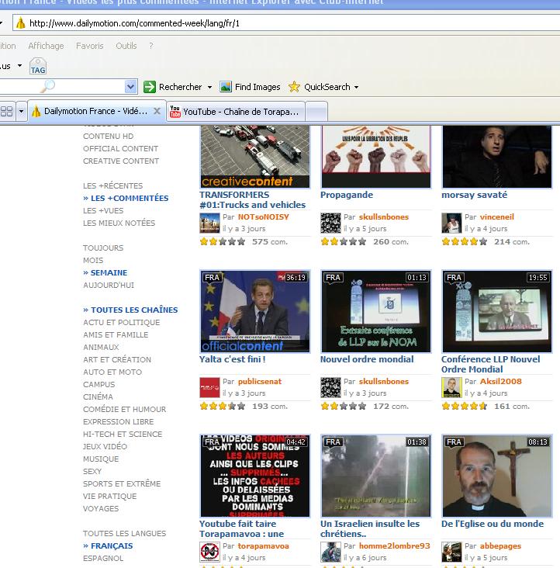This screenshot has height=568, width=560.
Task: Open the quick tabs grid icon
Action: (6, 111)
